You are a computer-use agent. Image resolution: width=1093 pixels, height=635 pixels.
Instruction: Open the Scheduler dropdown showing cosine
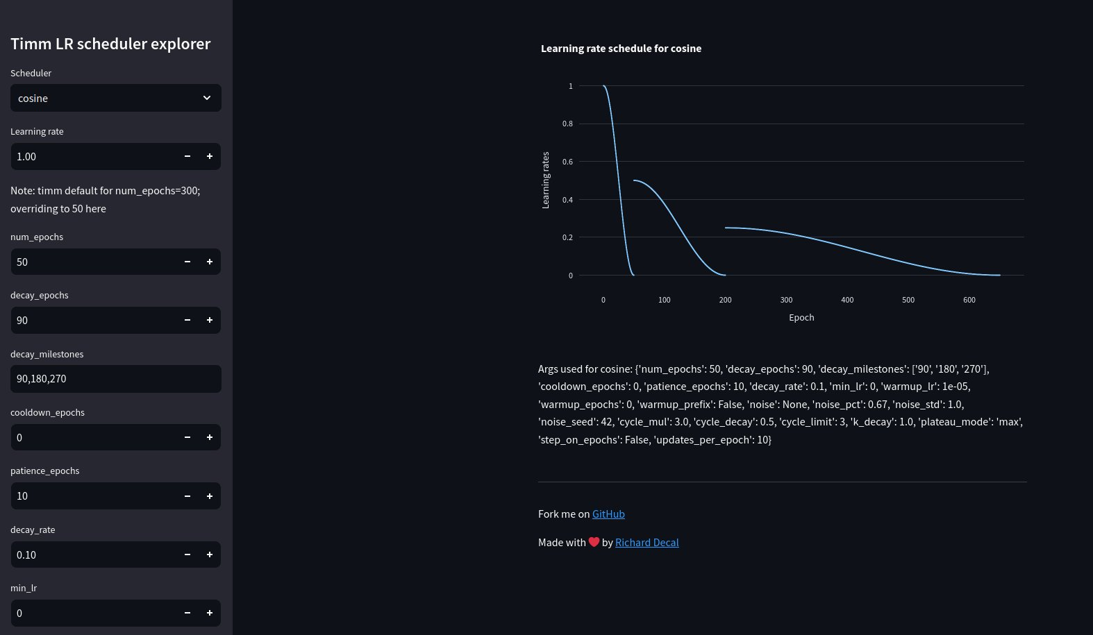click(x=104, y=99)
